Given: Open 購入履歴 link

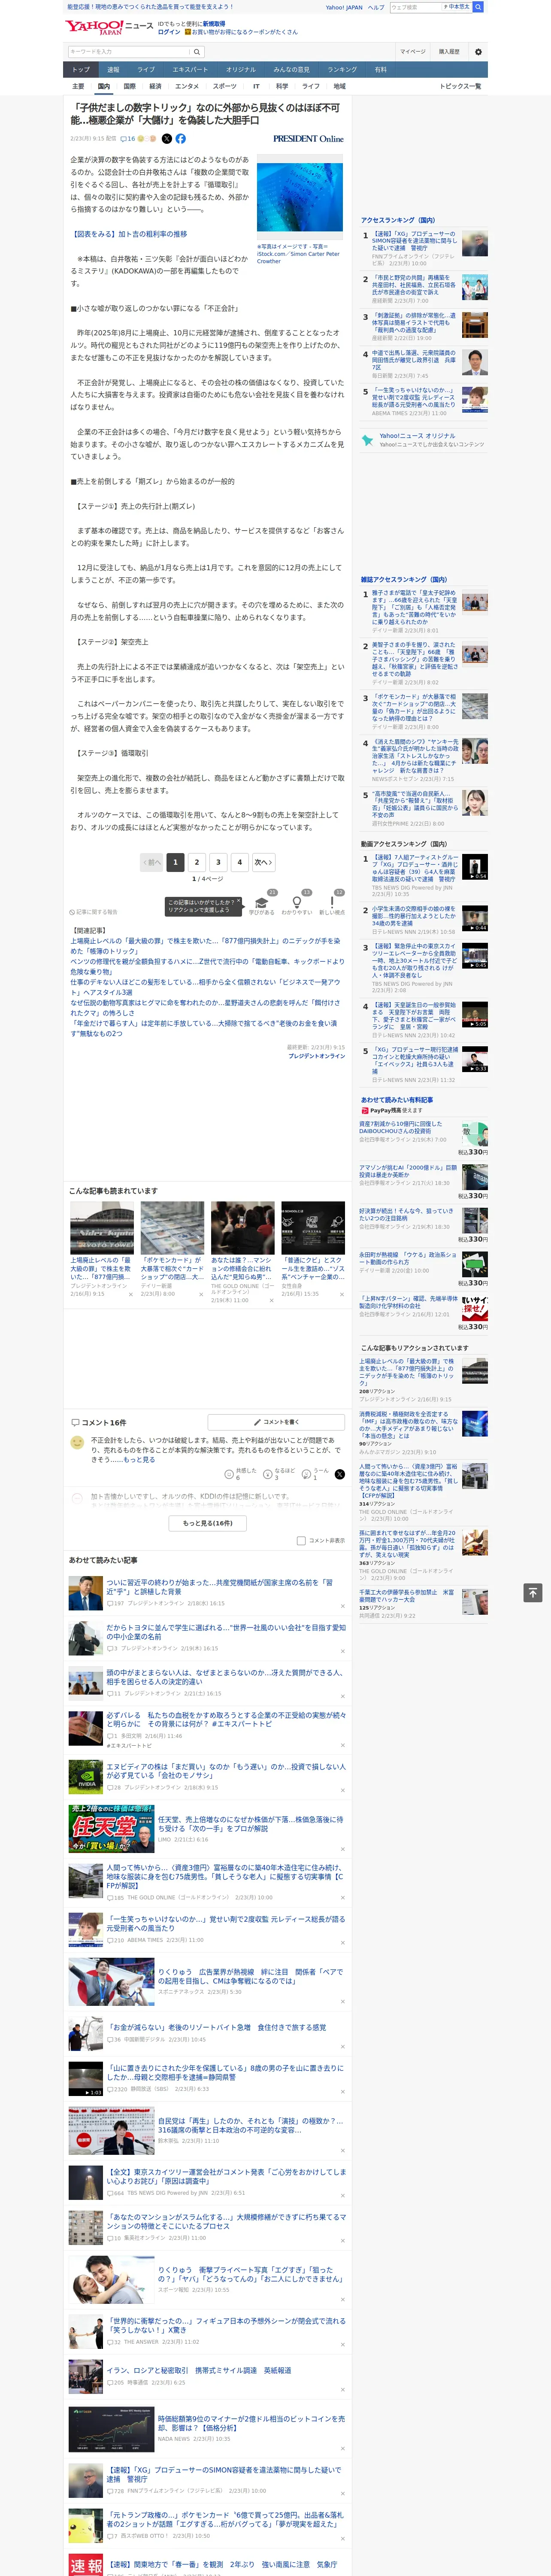Looking at the screenshot, I should pyautogui.click(x=449, y=51).
